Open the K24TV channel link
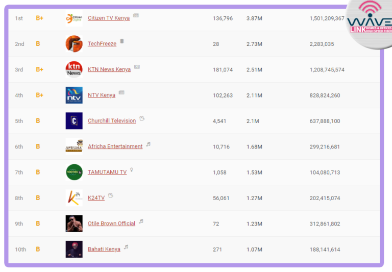392x272 pixels. click(x=96, y=198)
